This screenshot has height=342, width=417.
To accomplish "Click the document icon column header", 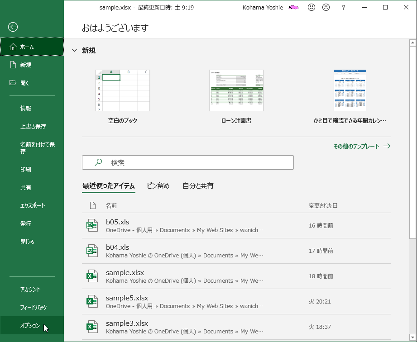I will click(92, 205).
